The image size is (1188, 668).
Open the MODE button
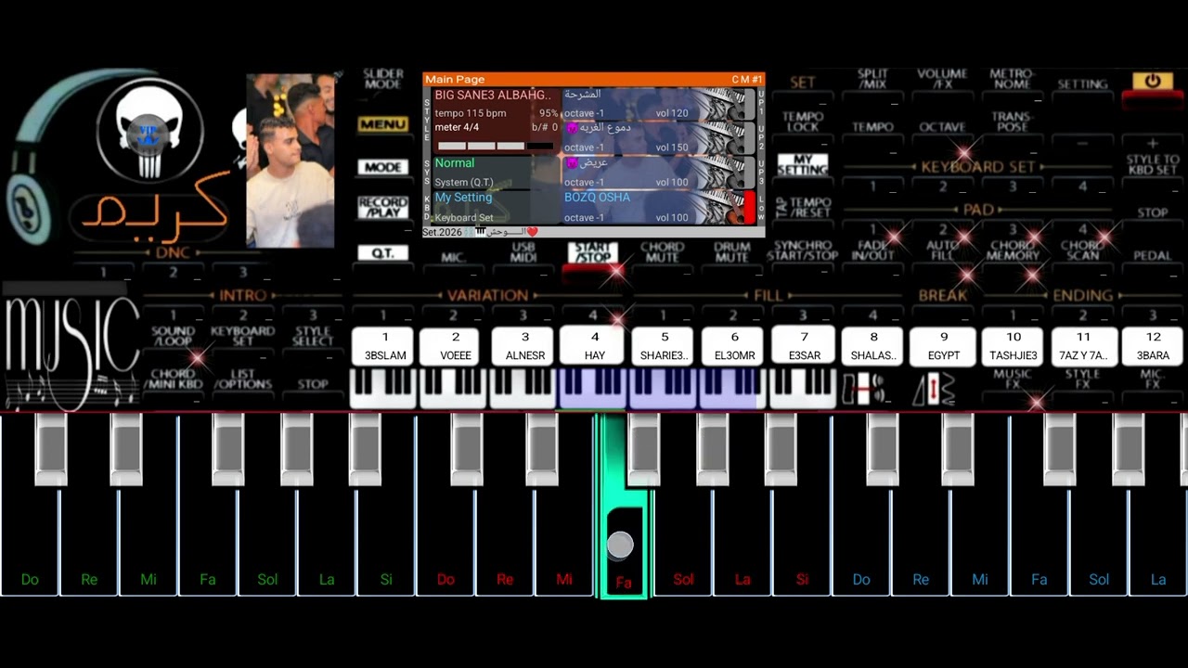(x=383, y=167)
